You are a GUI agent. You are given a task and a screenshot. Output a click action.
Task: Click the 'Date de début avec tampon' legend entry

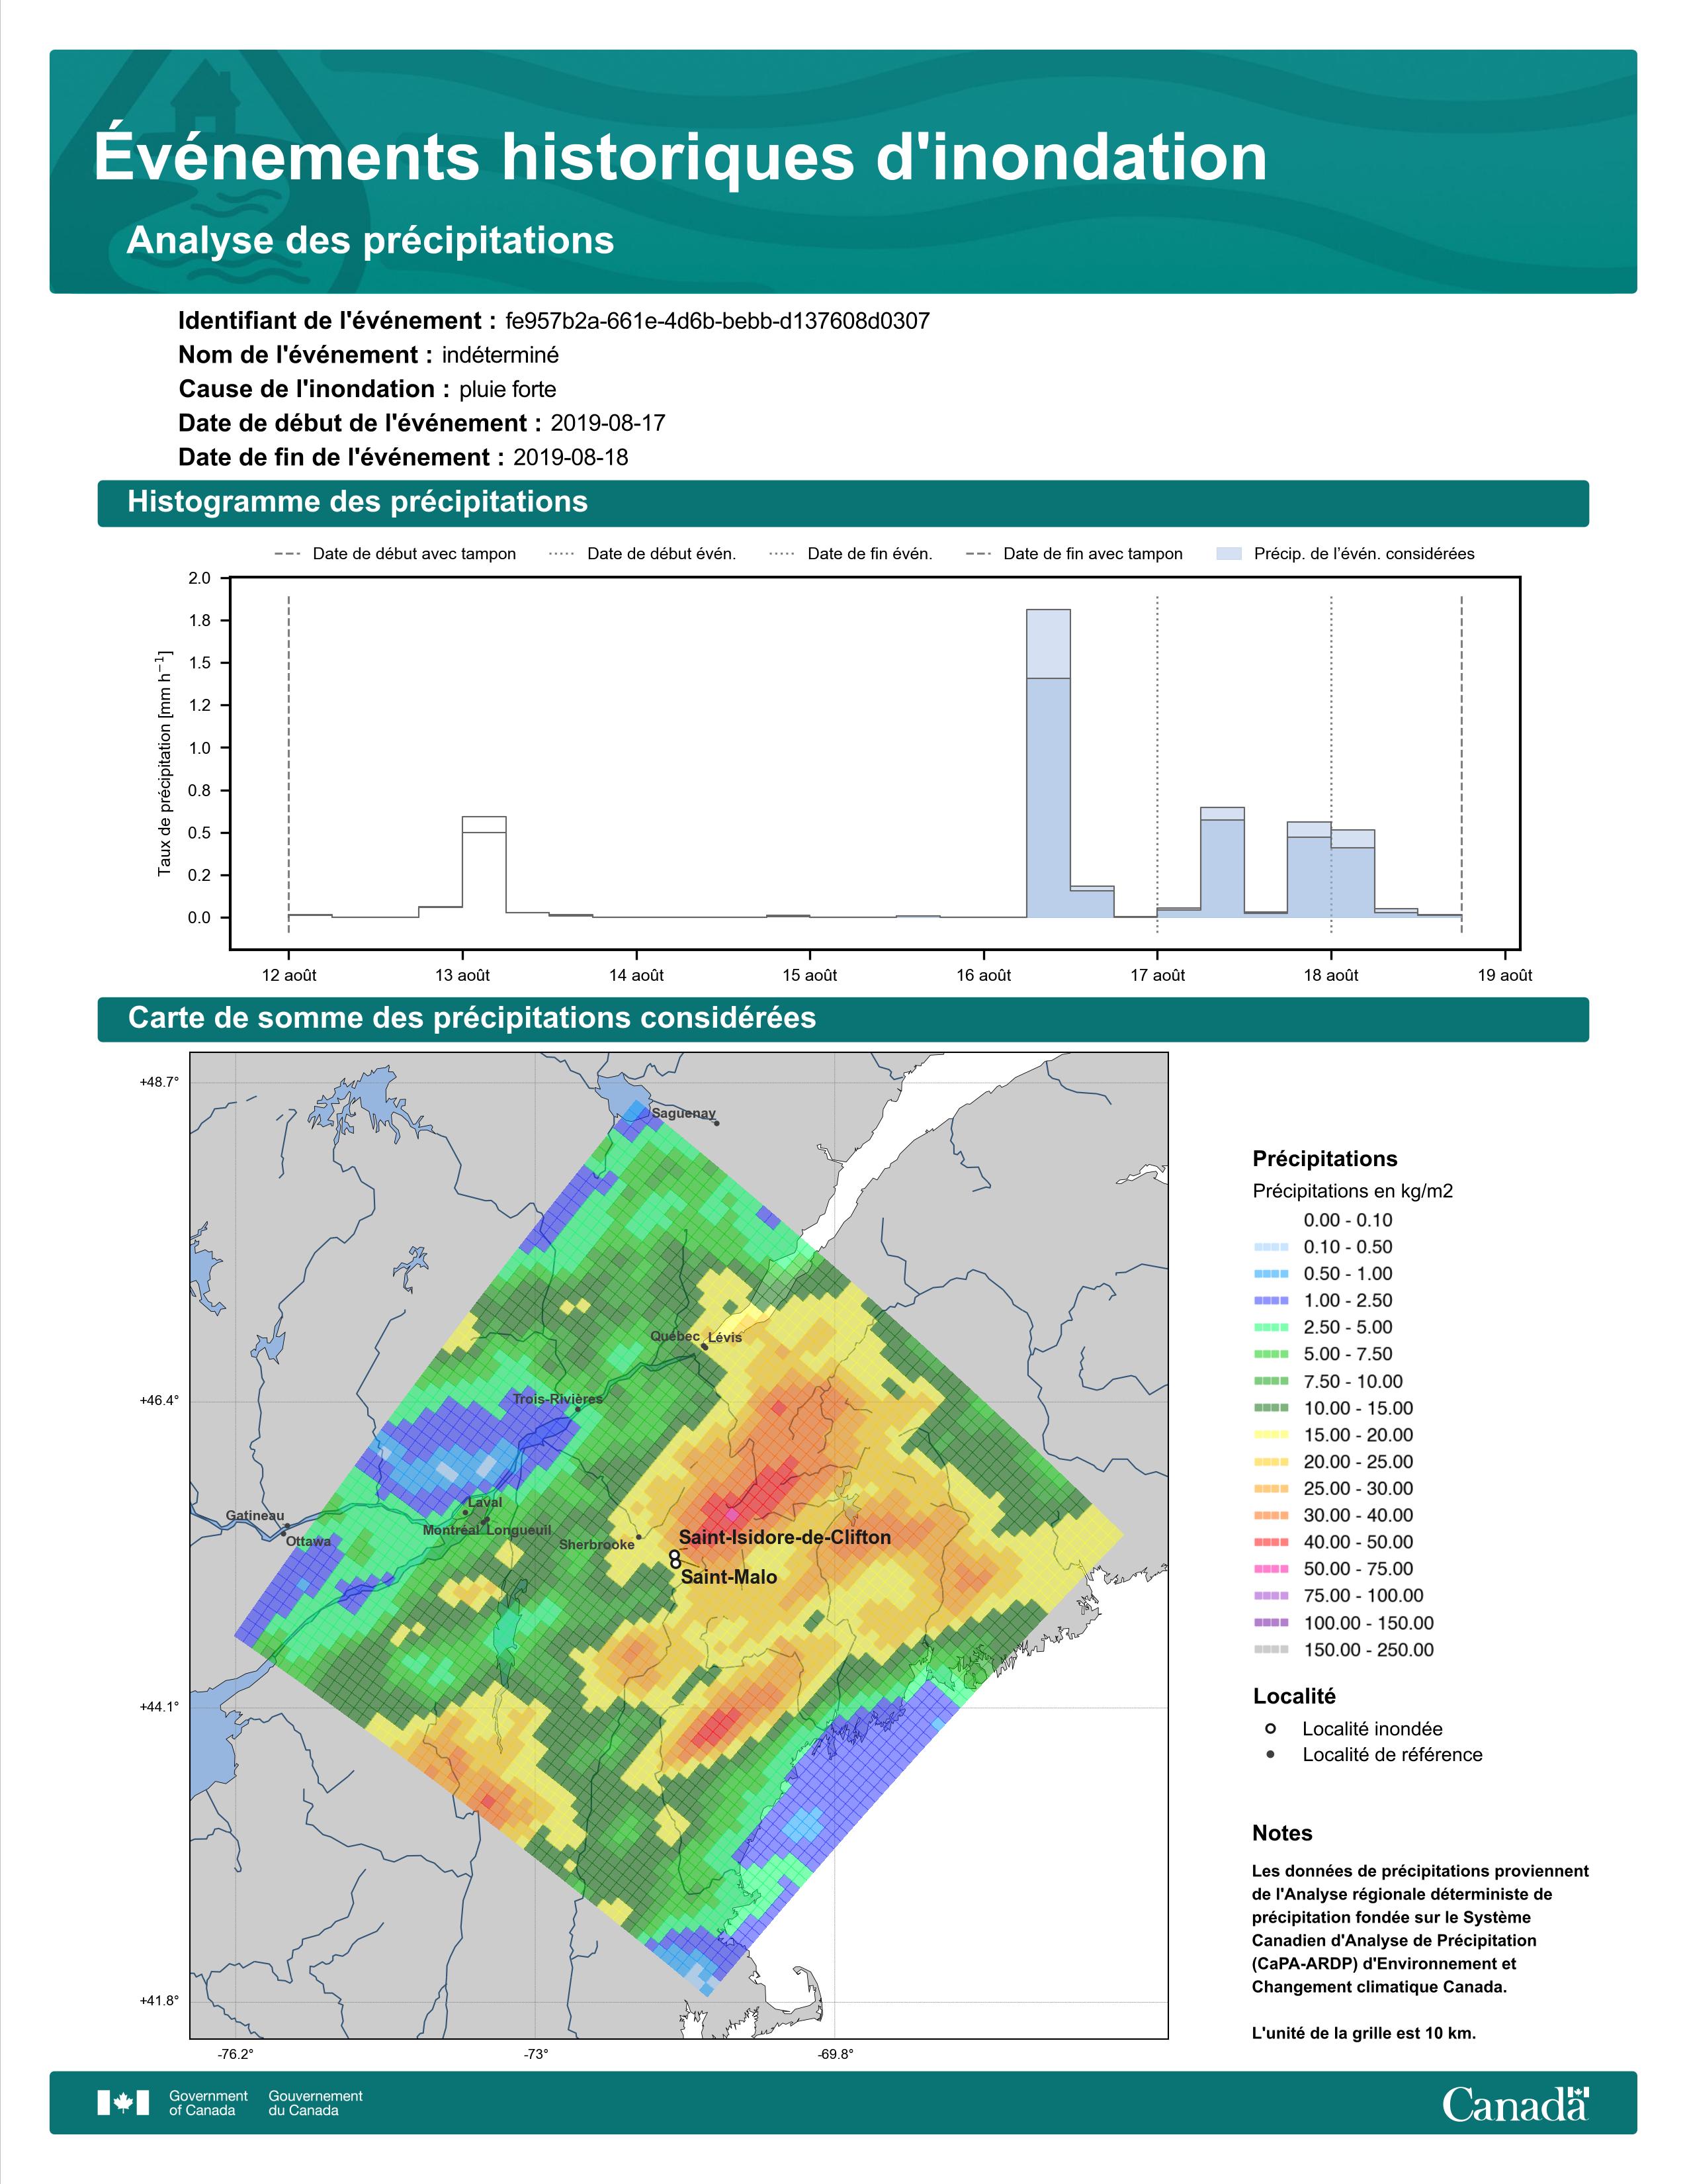click(x=396, y=554)
